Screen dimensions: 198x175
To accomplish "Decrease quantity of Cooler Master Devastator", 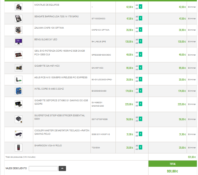I will [137, 136].
